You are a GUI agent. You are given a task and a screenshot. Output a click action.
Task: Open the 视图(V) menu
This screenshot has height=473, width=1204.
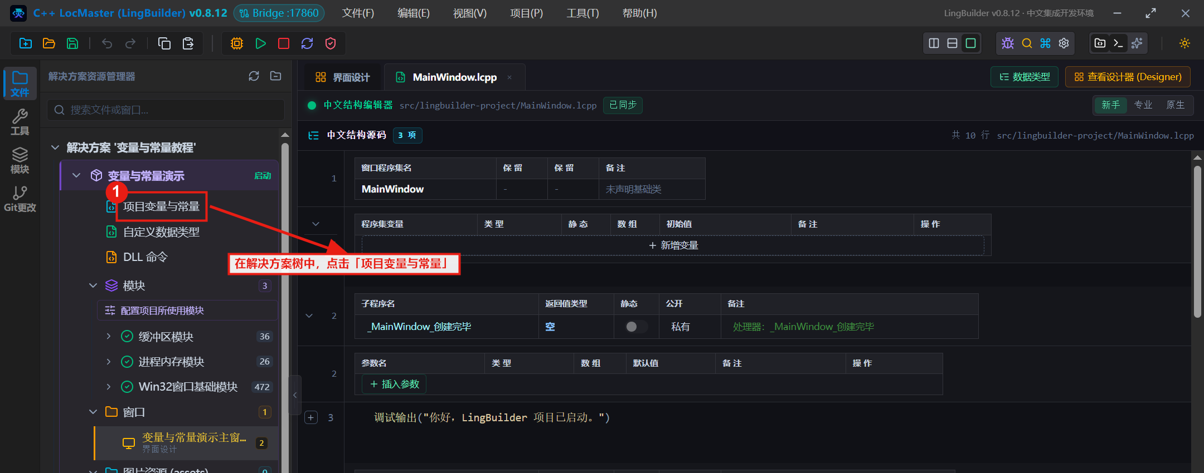point(470,13)
